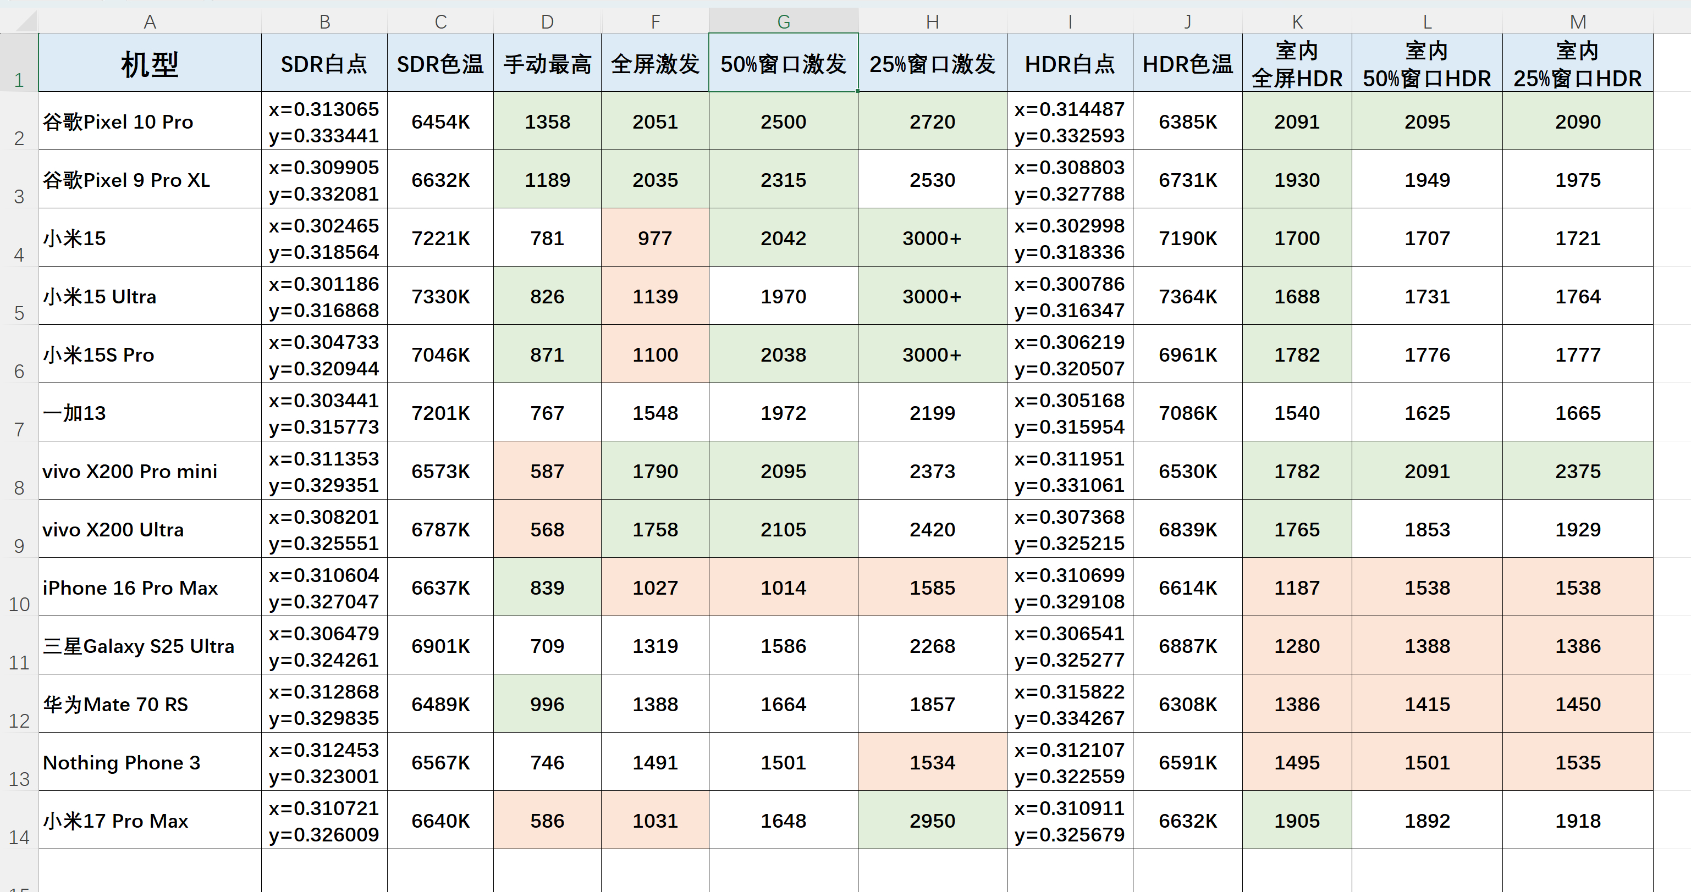Click the 机型 header cell
This screenshot has width=1691, height=892.
point(150,63)
